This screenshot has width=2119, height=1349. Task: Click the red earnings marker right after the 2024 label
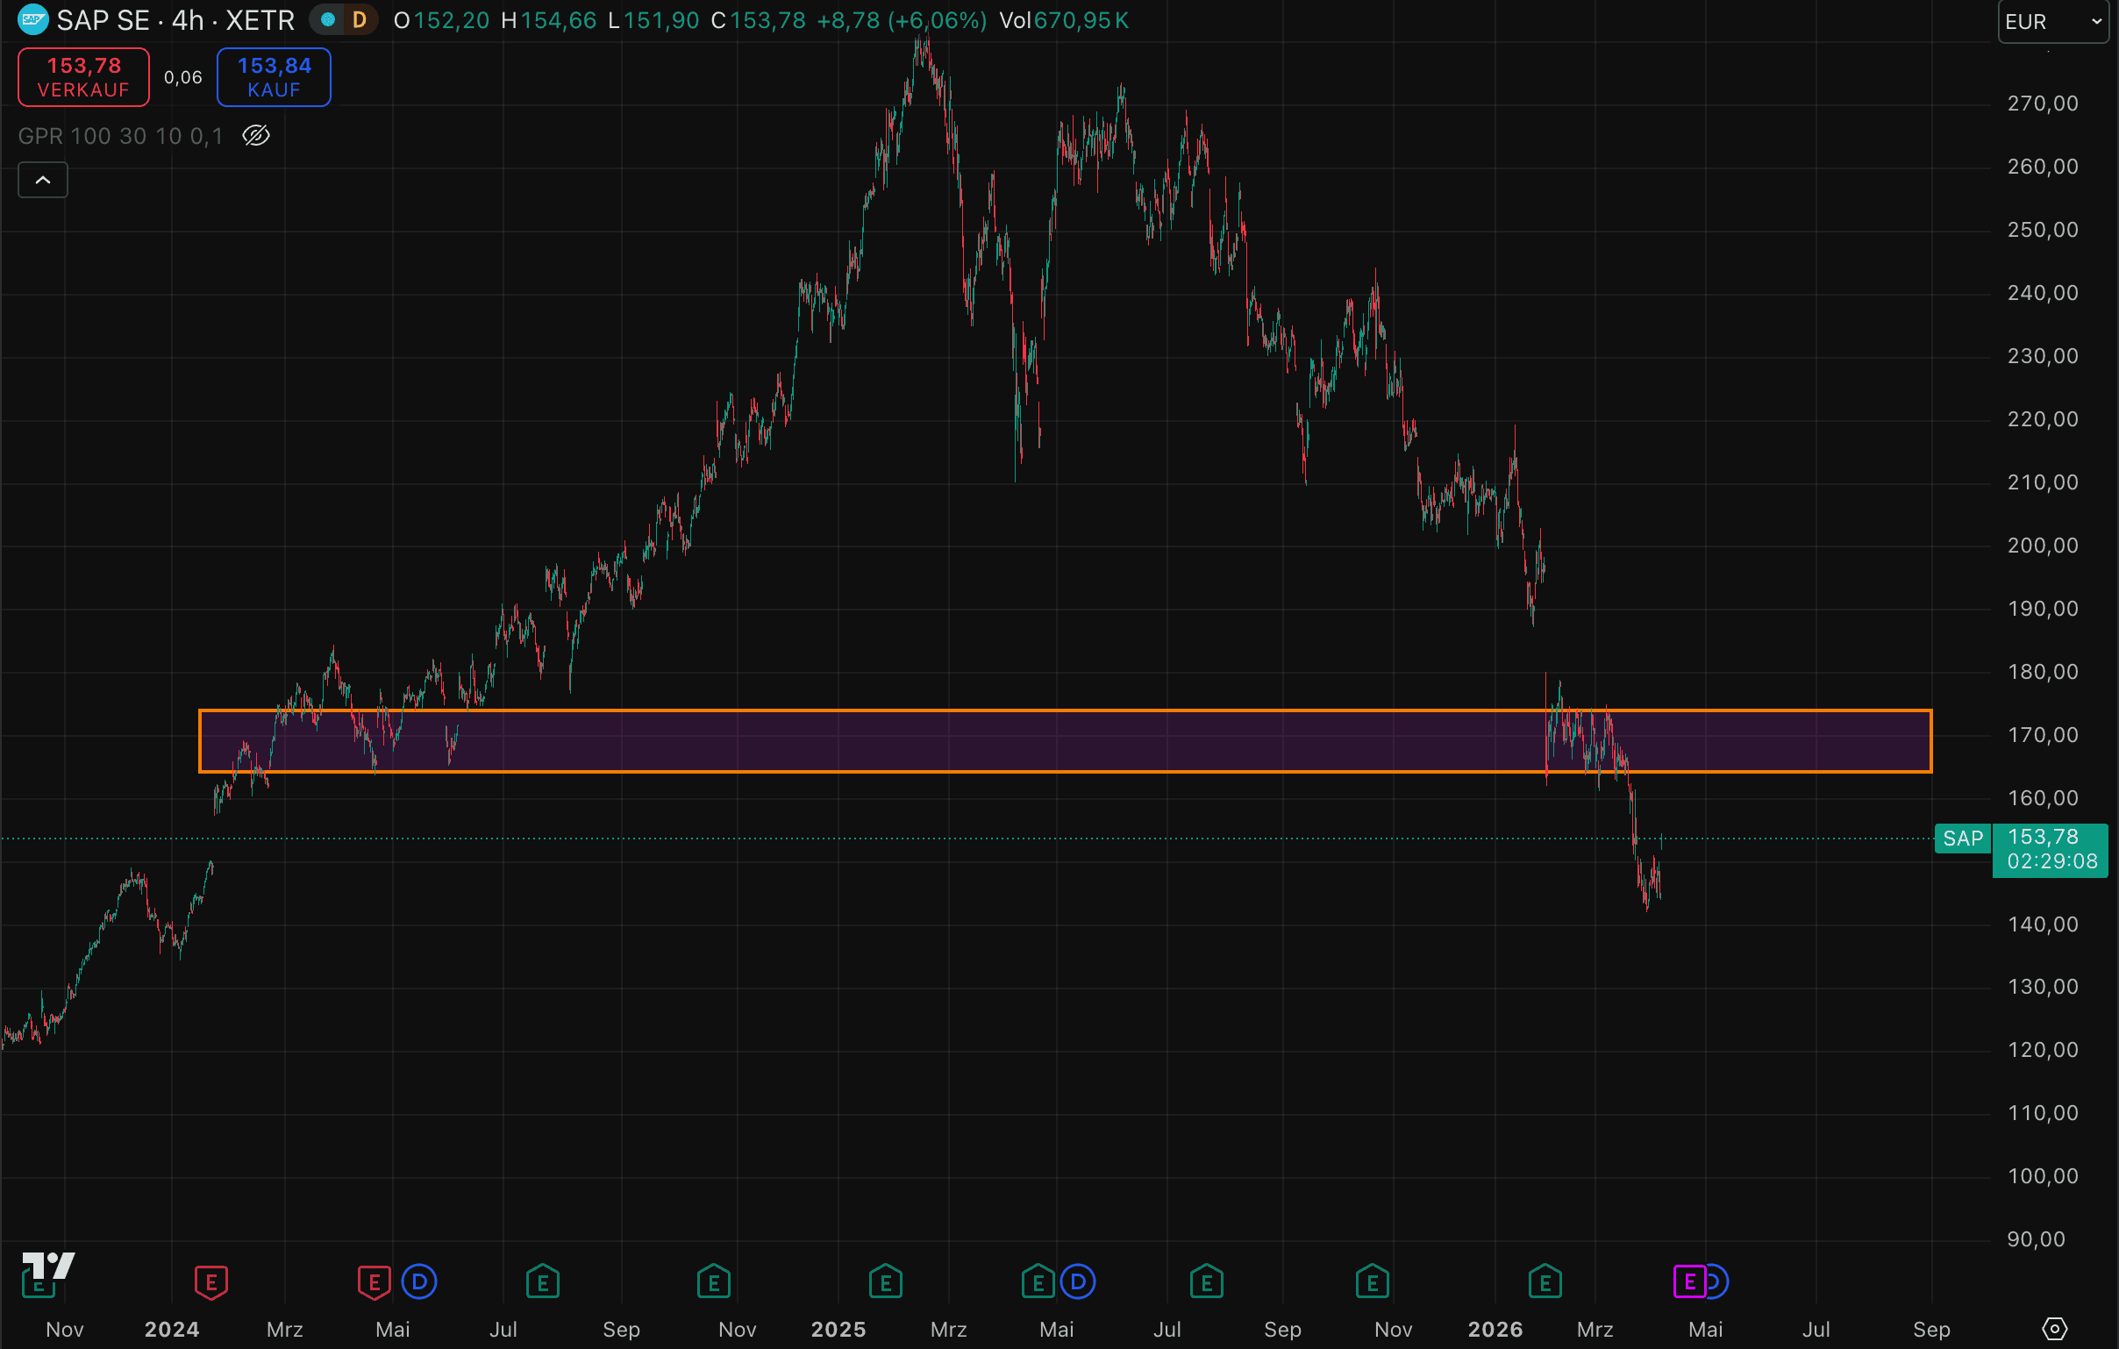pos(211,1282)
